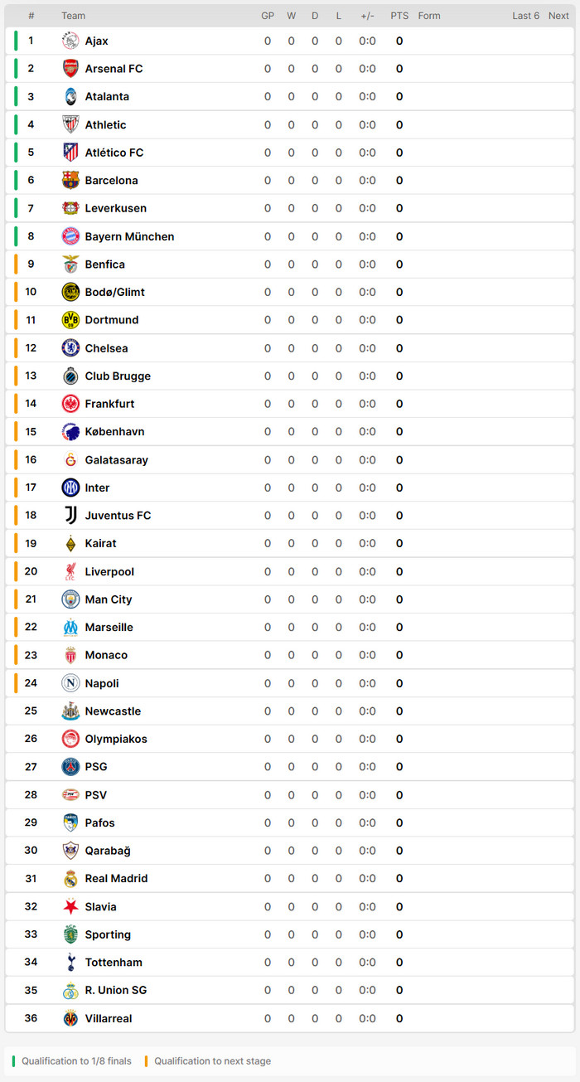Image resolution: width=580 pixels, height=1082 pixels.
Task: Click the Liverpool club crest
Action: point(70,571)
